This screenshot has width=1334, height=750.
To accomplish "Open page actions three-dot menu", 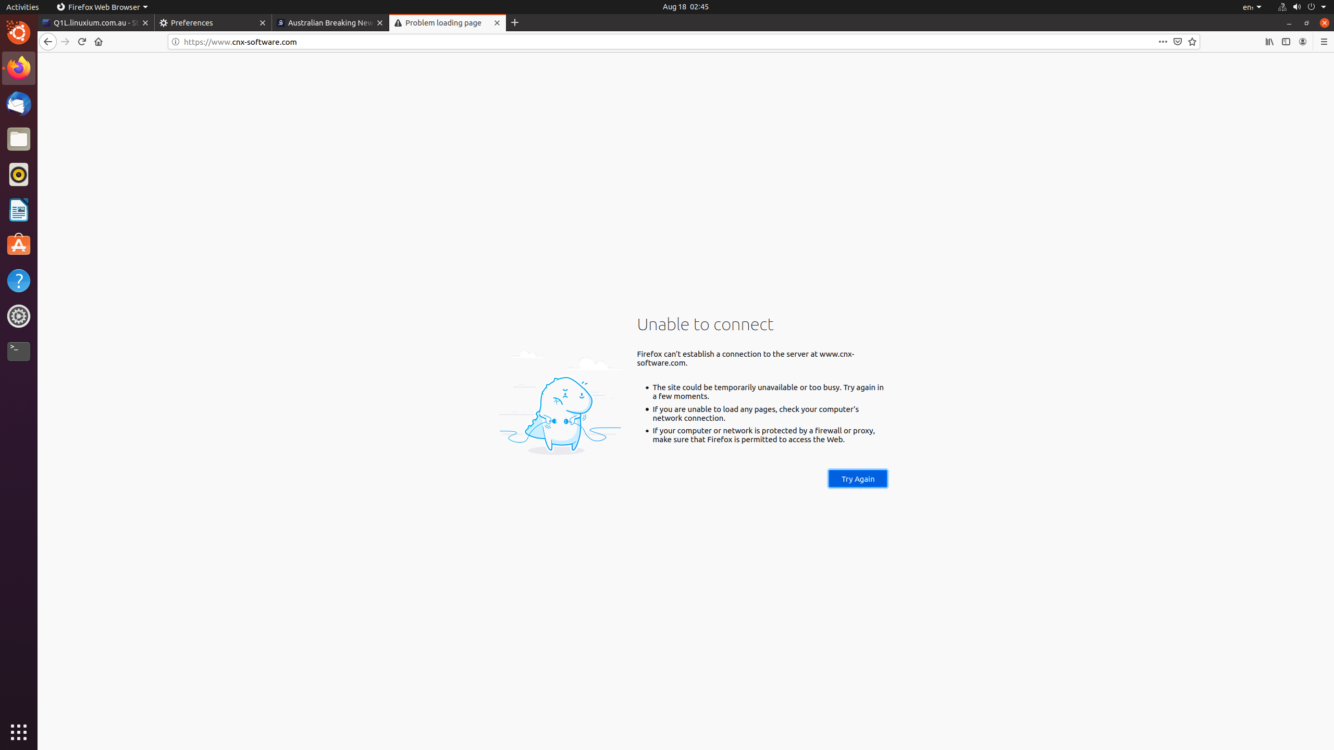I will [x=1163, y=42].
